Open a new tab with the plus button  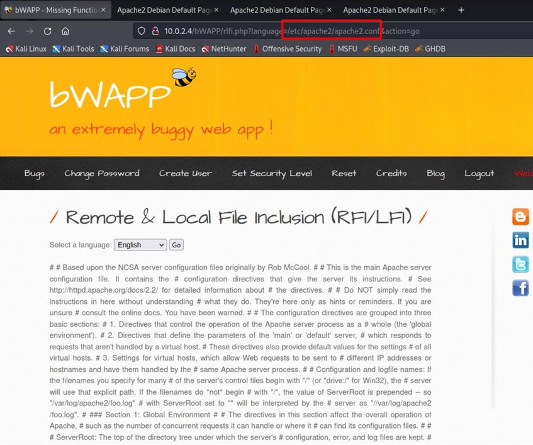(x=461, y=10)
